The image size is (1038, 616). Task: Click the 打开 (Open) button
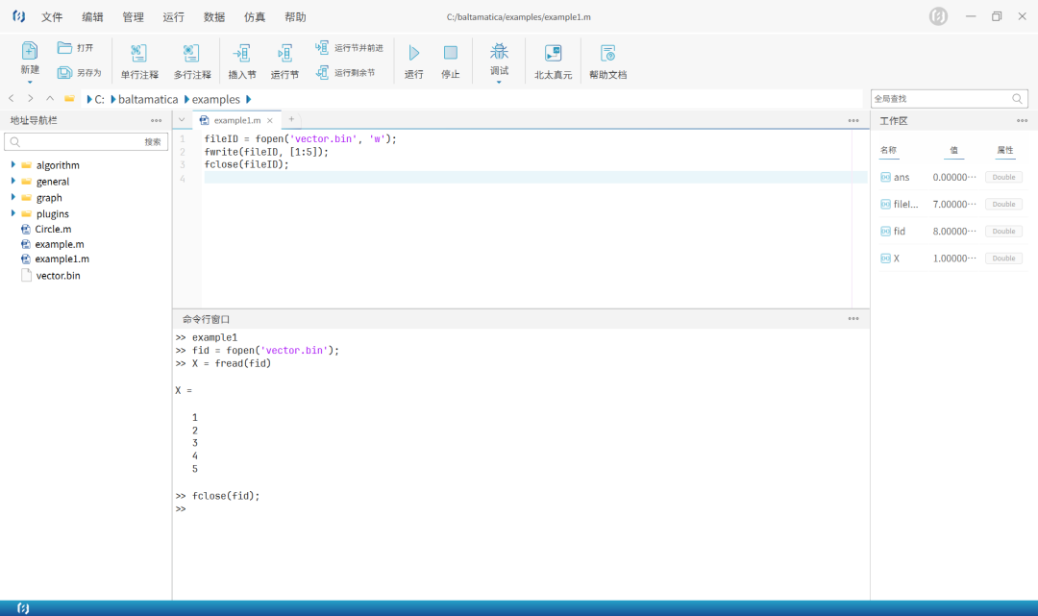pos(77,48)
